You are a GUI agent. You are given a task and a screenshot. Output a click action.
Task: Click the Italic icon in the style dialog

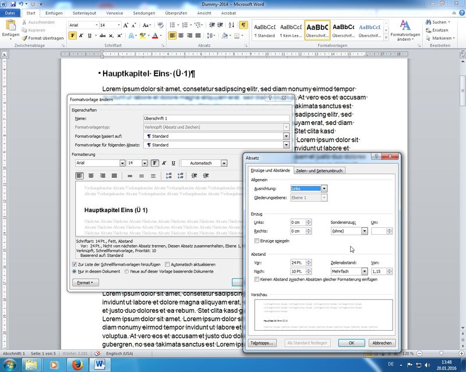164,163
